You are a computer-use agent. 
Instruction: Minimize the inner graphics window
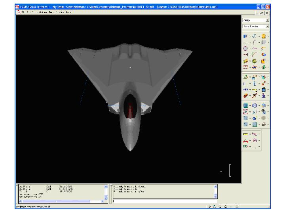[257, 13]
